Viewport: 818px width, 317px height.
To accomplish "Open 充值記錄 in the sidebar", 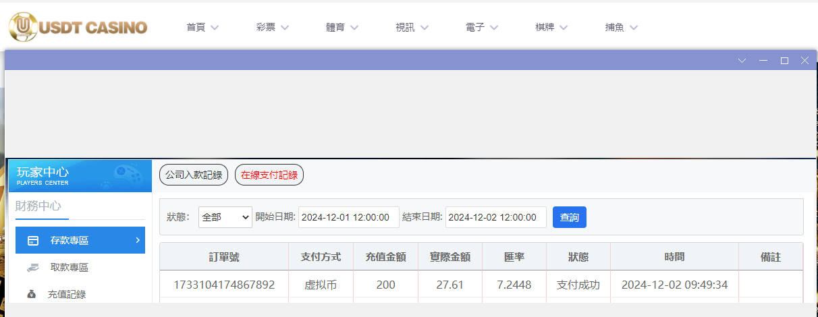I will pyautogui.click(x=80, y=294).
